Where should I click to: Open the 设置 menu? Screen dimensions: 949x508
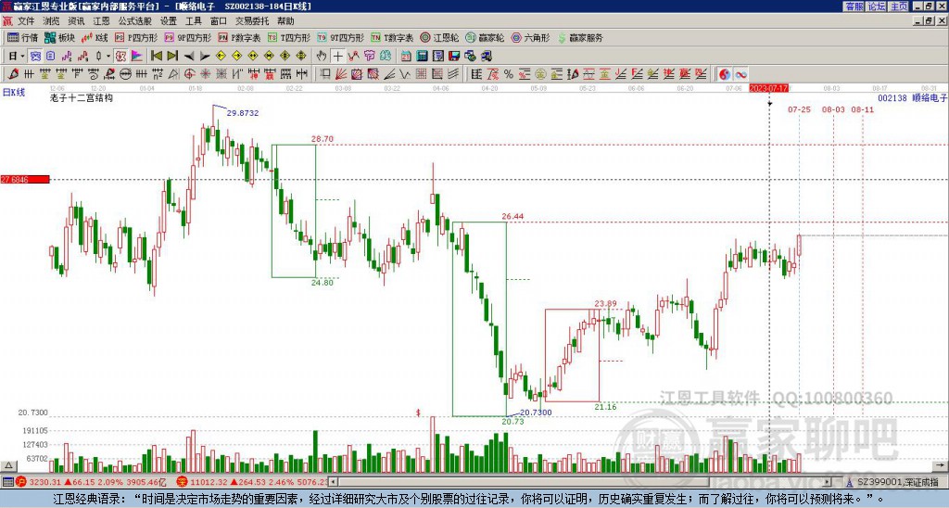coord(169,21)
